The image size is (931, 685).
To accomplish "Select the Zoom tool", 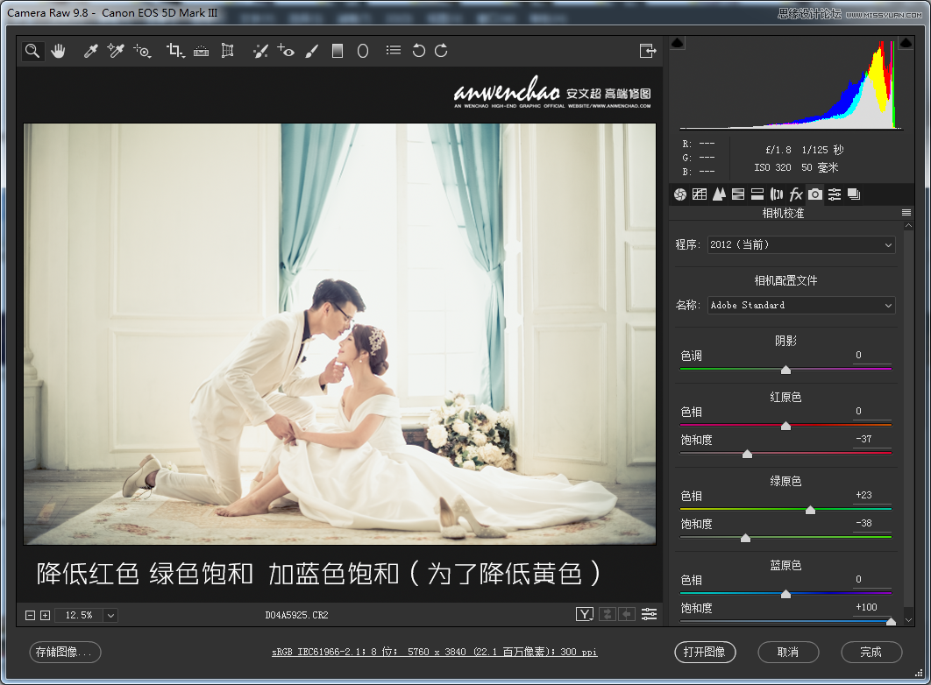I will click(x=32, y=50).
